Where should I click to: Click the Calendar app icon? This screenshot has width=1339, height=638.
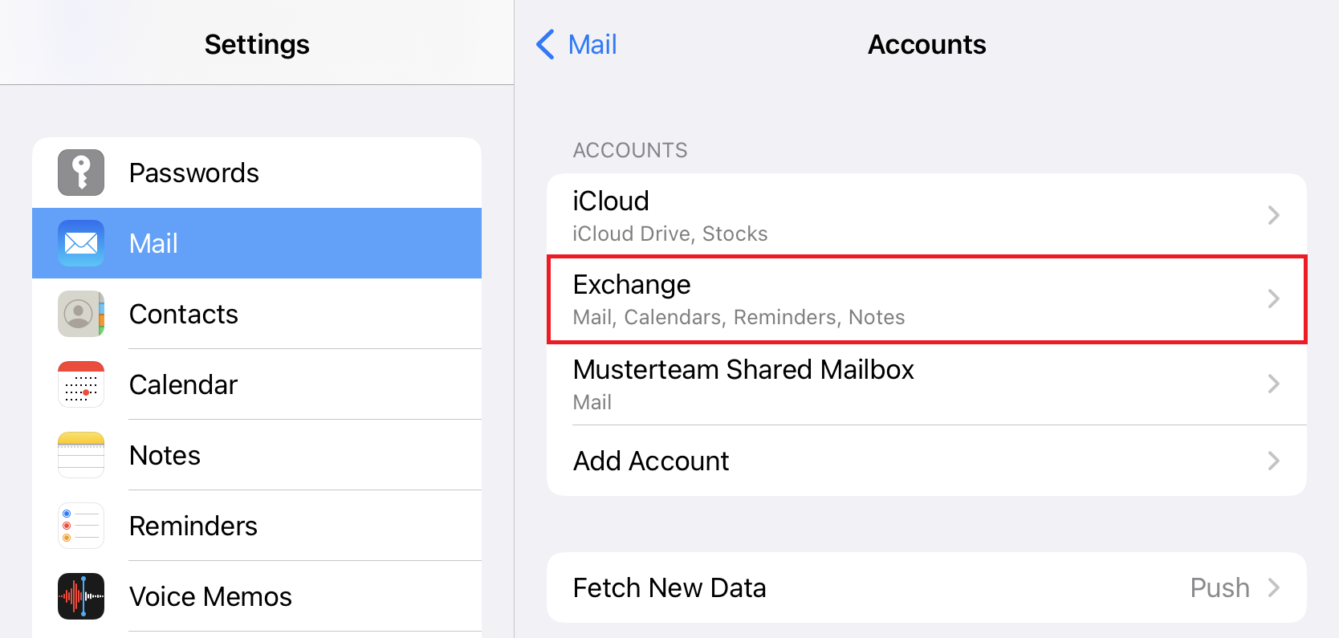pos(81,384)
